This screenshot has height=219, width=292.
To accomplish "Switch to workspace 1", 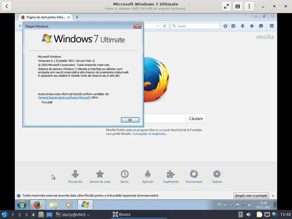I will 13,215.
